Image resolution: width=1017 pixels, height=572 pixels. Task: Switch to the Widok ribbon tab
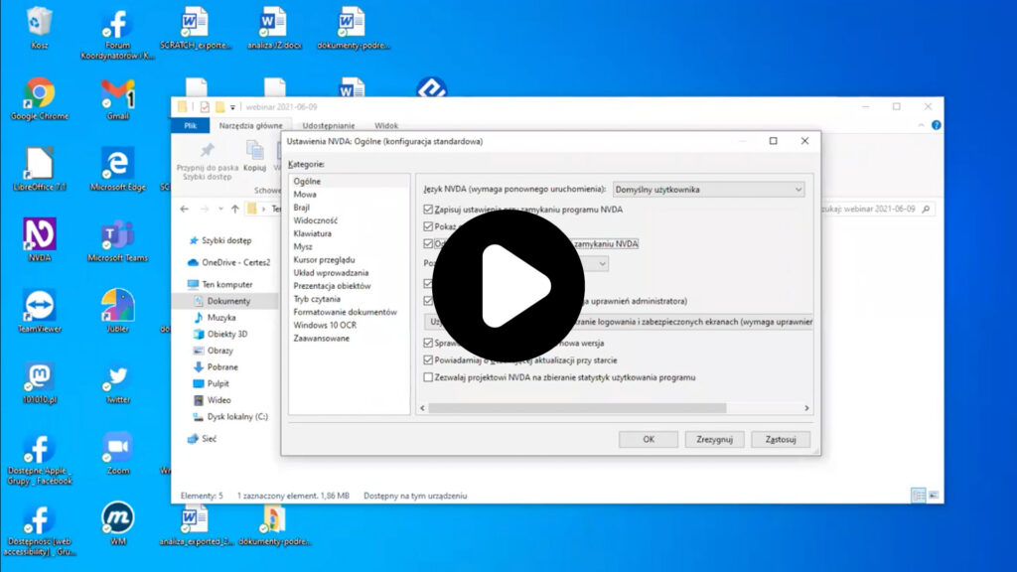(x=386, y=126)
